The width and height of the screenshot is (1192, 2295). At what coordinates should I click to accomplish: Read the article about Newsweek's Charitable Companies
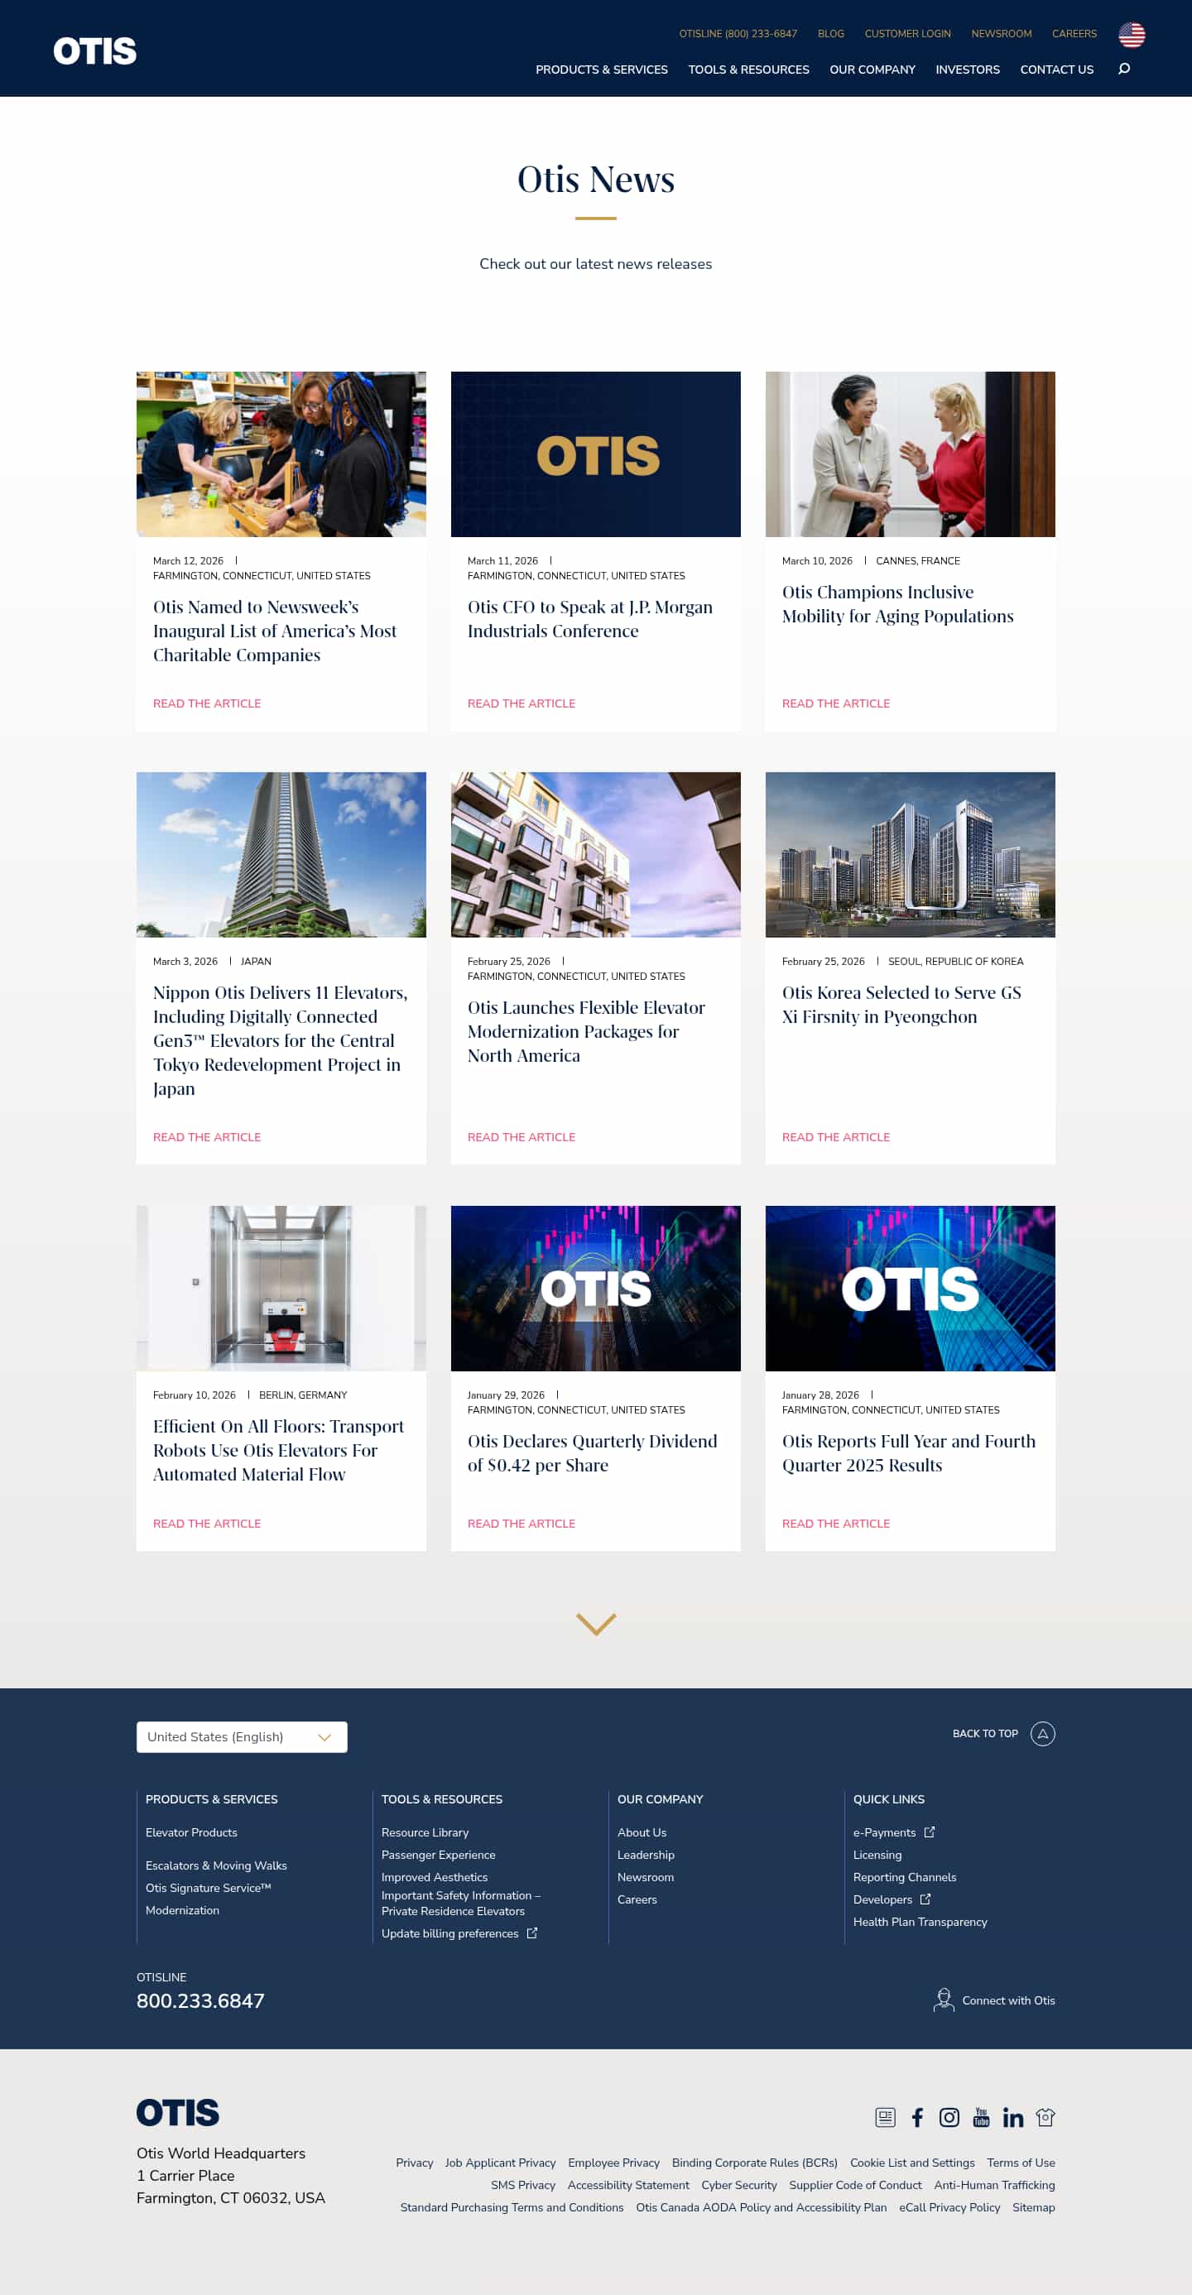click(x=207, y=703)
